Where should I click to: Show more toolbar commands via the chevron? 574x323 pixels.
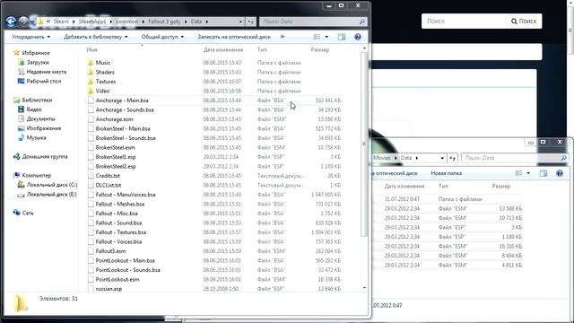point(283,37)
